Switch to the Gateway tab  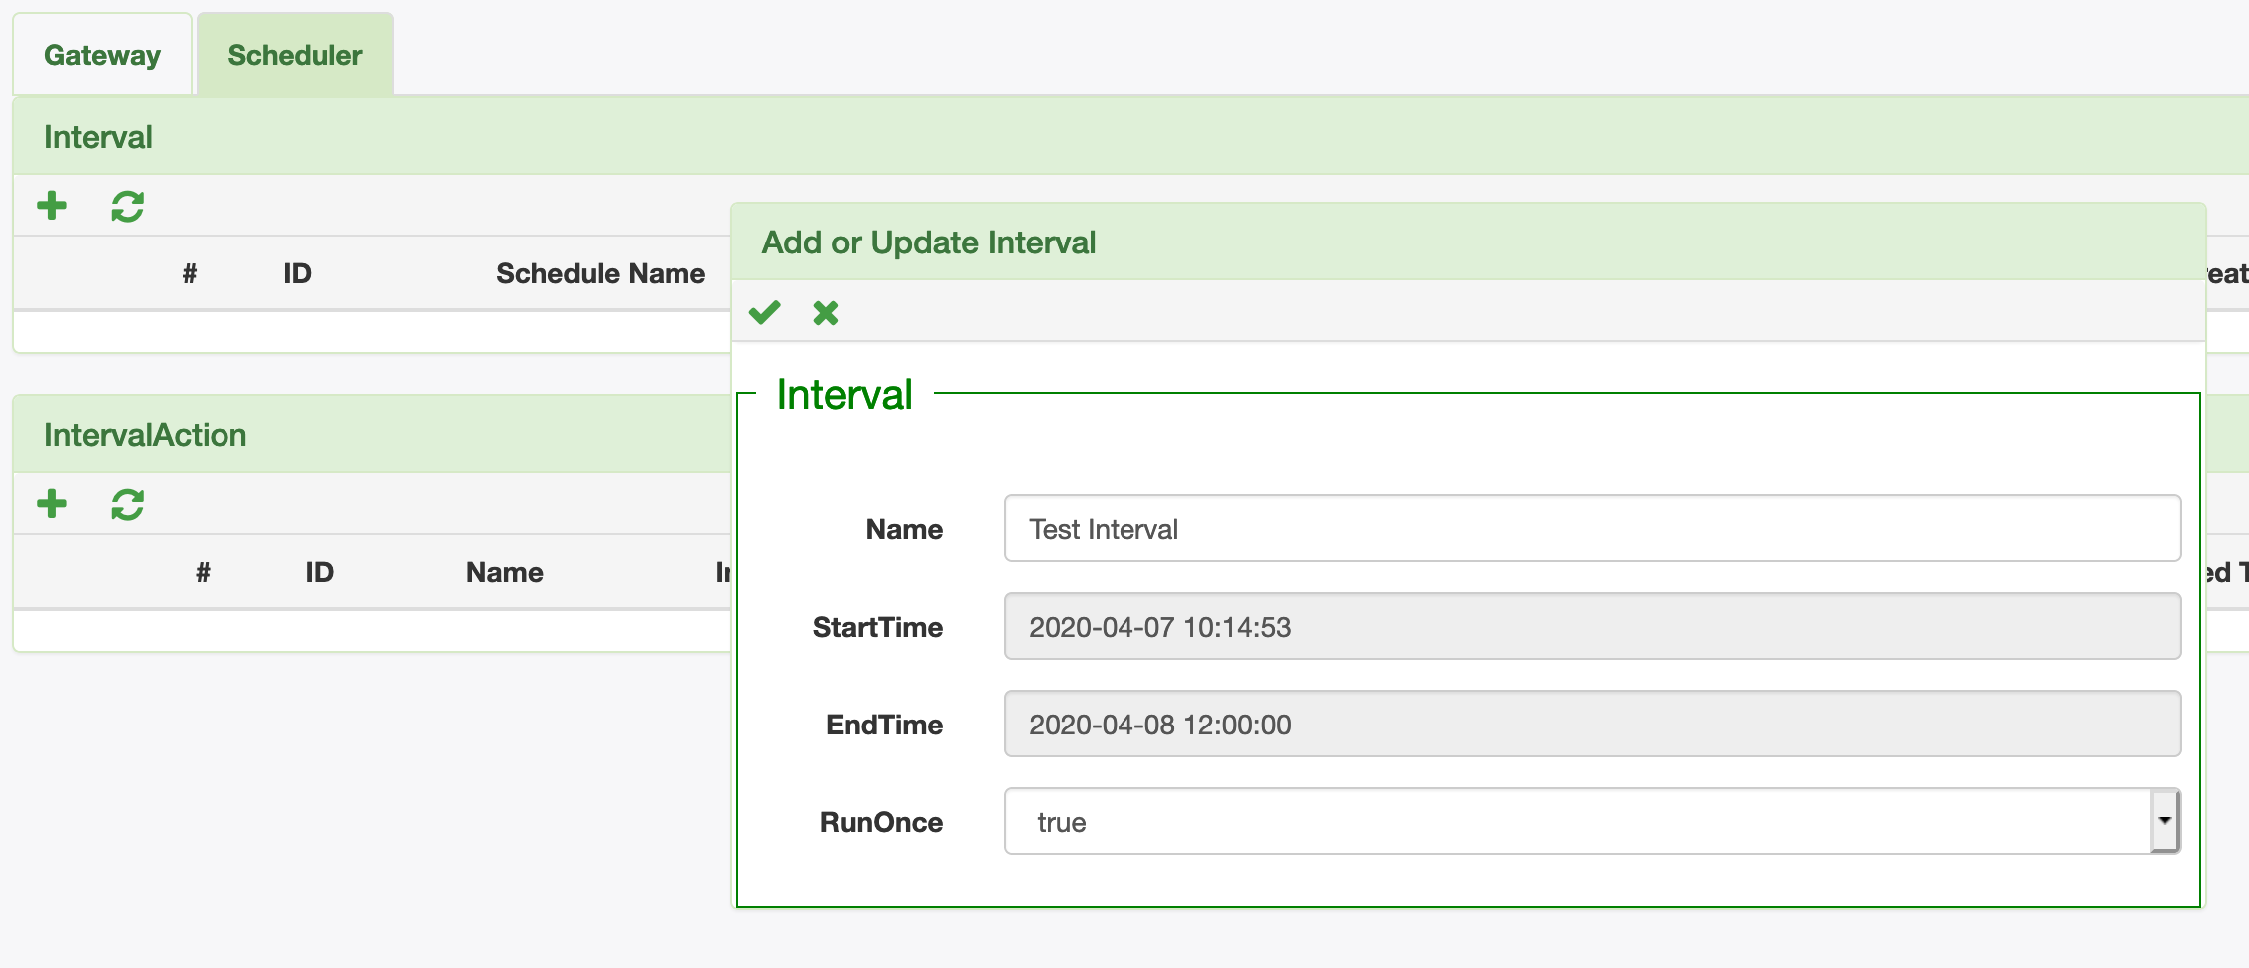101,54
